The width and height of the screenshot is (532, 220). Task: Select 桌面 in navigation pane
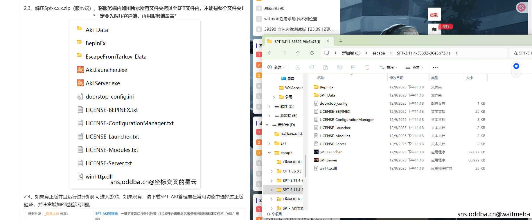288,79
